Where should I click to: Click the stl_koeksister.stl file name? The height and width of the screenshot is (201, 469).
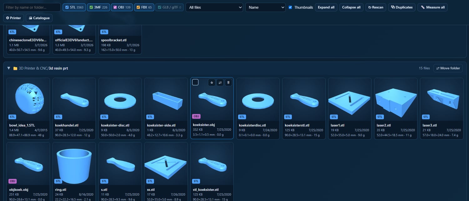click(x=206, y=190)
